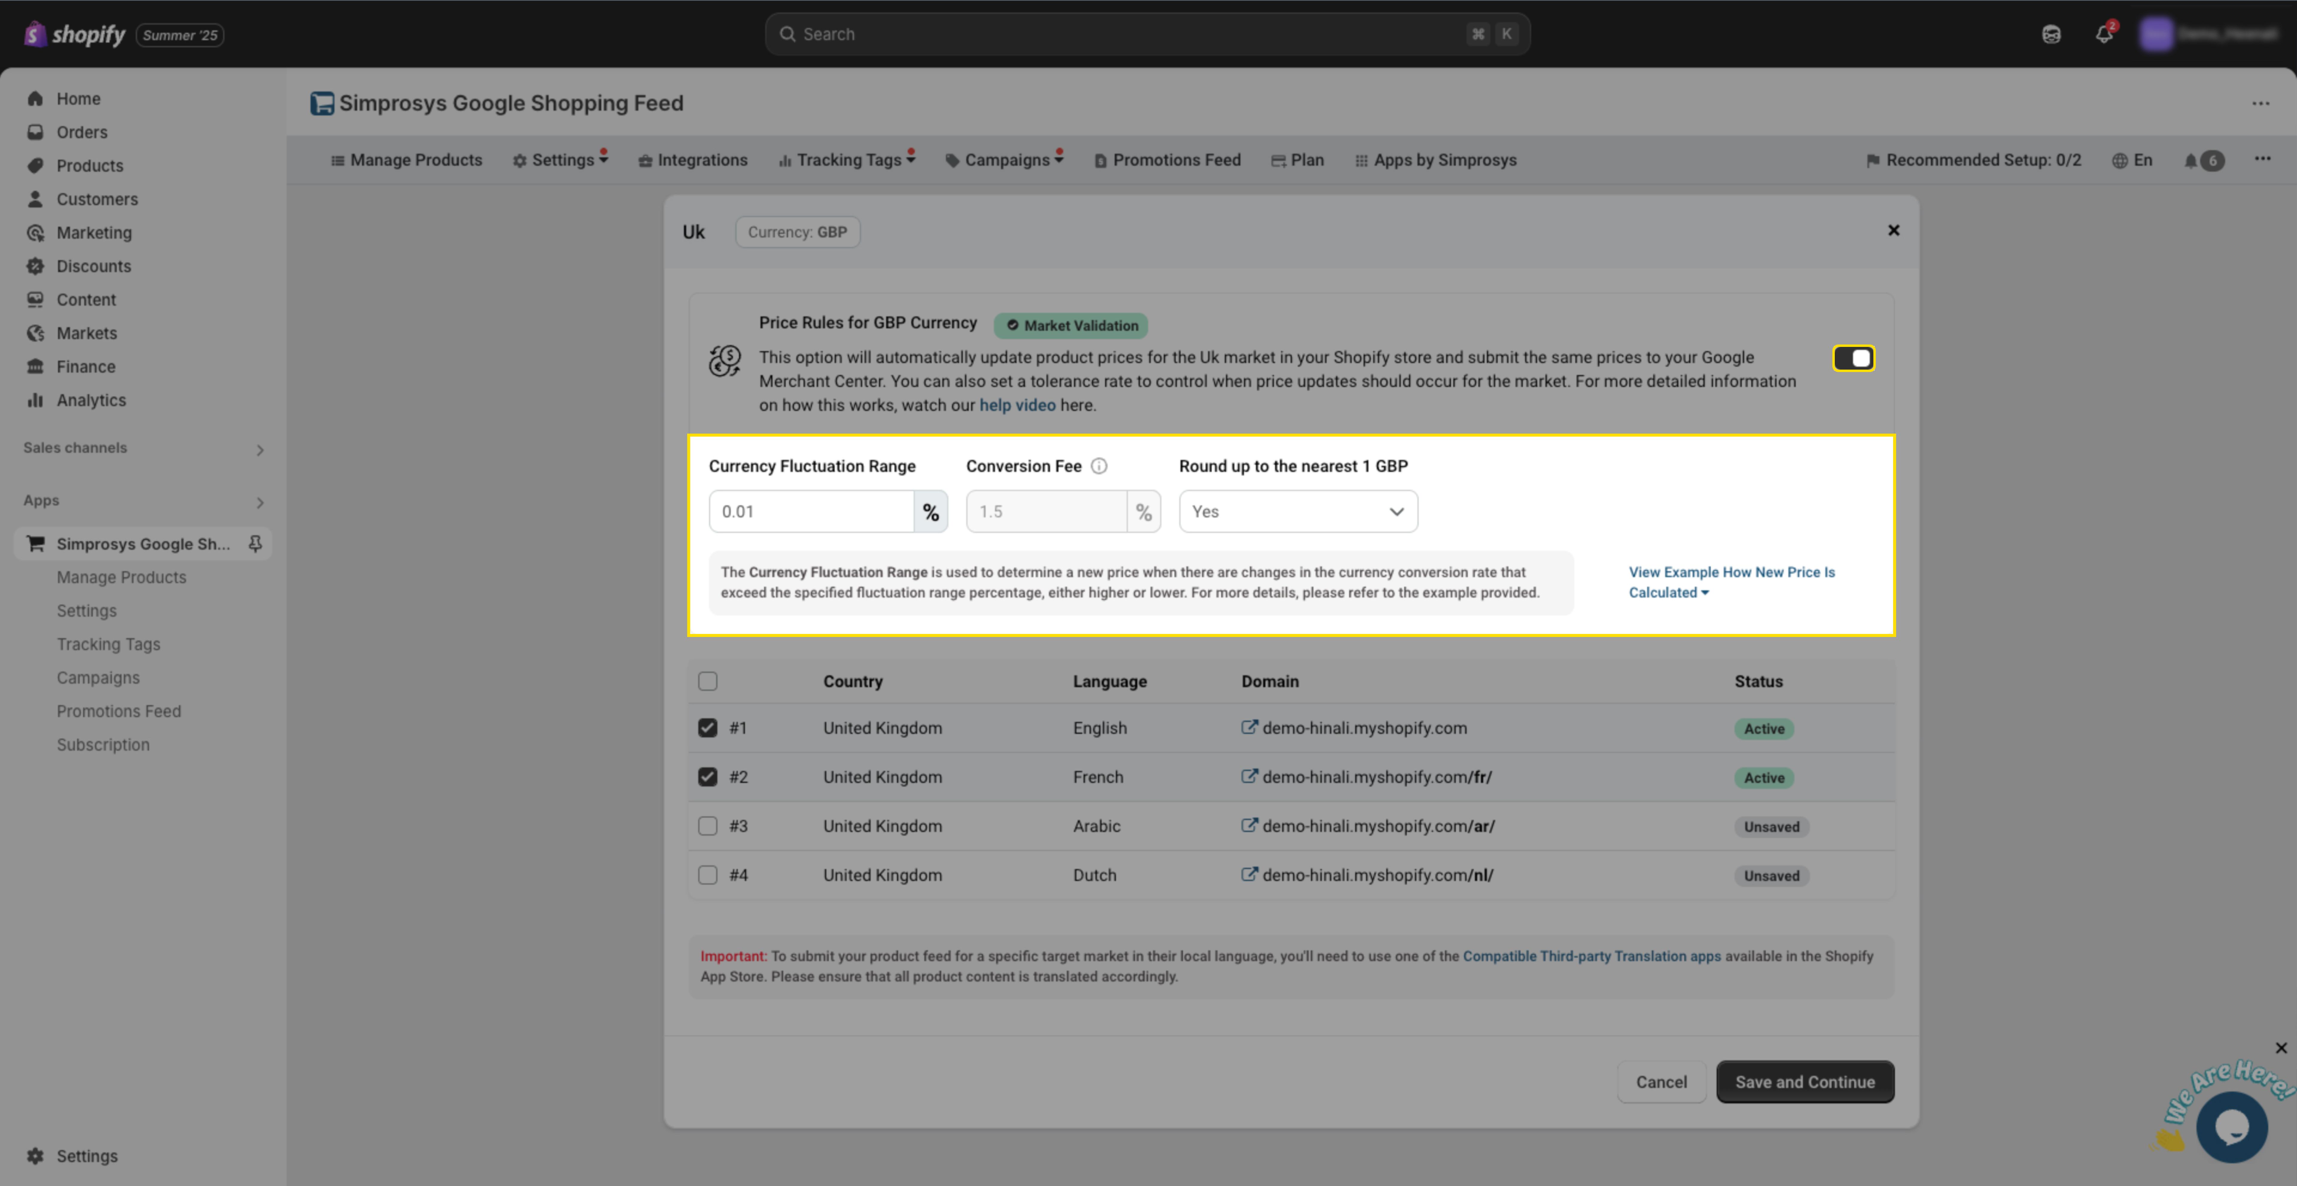Open the Tracking Tags dropdown menu
The width and height of the screenshot is (2297, 1186).
(x=847, y=160)
